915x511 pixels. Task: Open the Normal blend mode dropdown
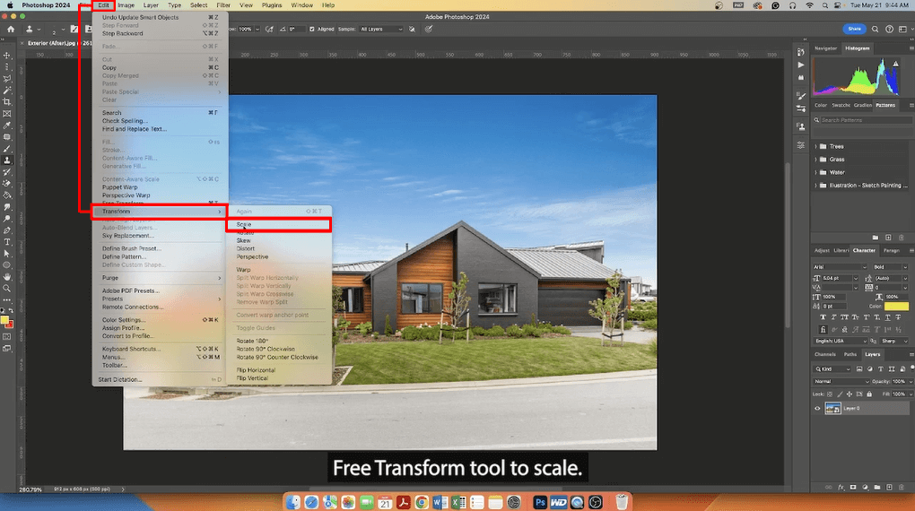tap(841, 382)
